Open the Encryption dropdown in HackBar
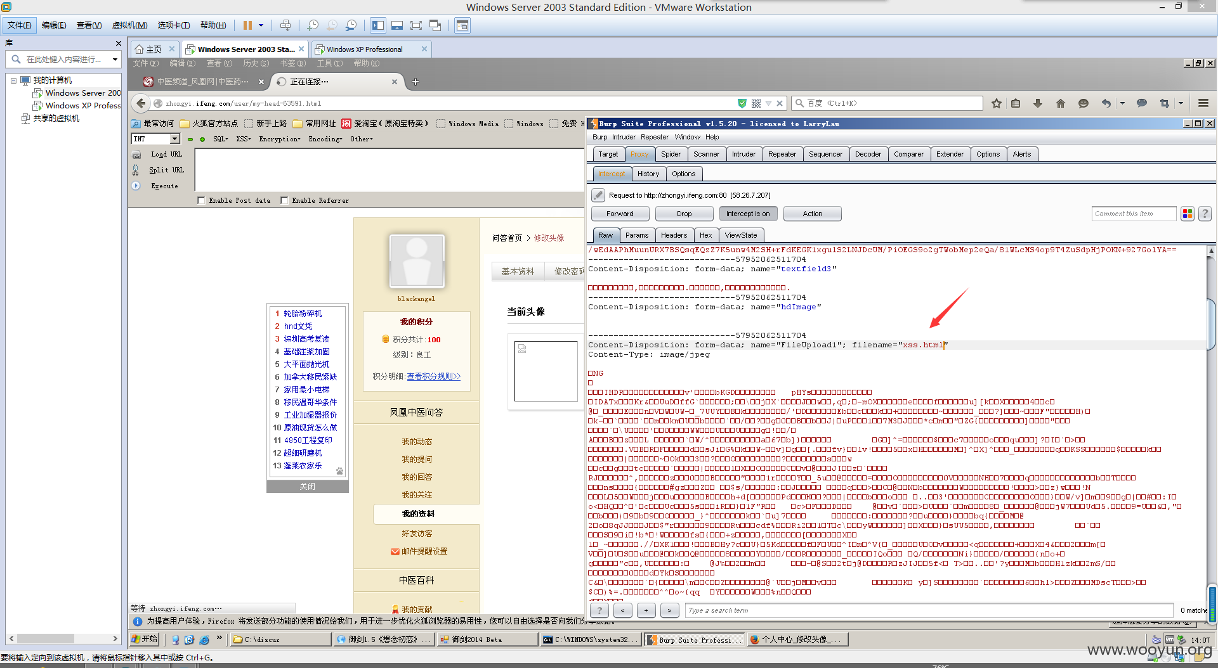1218x668 pixels. pyautogui.click(x=280, y=139)
